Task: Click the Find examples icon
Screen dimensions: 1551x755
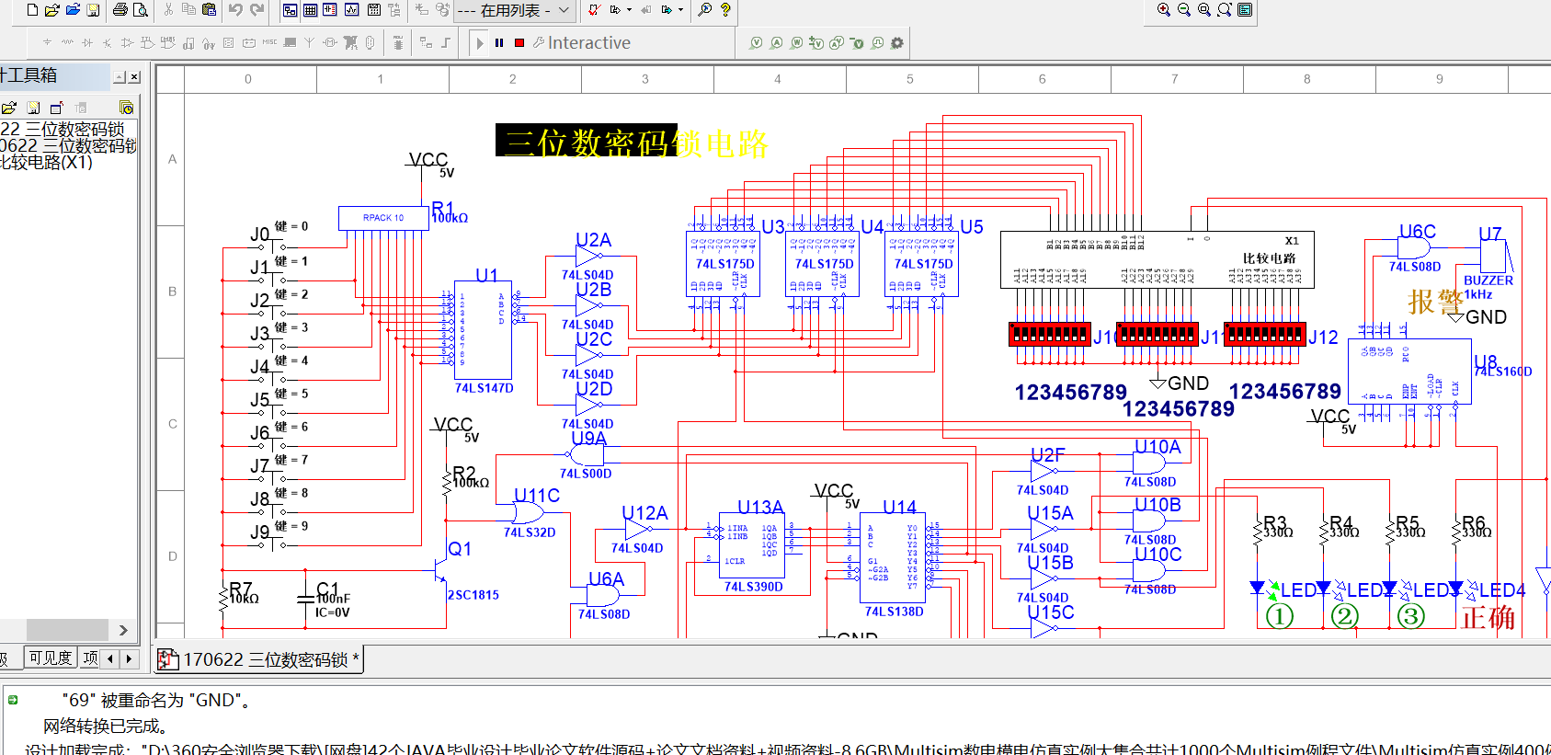Action: (705, 10)
